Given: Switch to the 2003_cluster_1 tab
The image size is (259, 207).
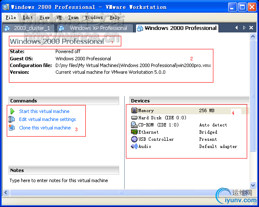Looking at the screenshot, I should click(x=29, y=28).
